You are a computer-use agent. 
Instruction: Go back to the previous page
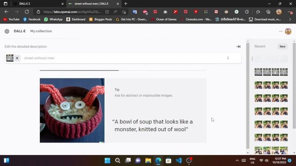[6, 12]
